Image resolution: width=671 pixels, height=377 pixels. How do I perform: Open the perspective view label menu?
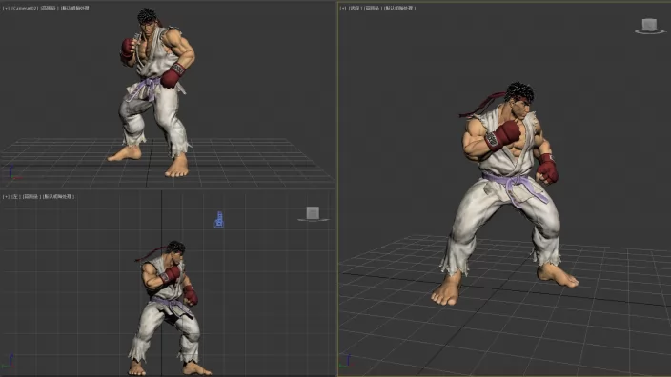[355, 9]
